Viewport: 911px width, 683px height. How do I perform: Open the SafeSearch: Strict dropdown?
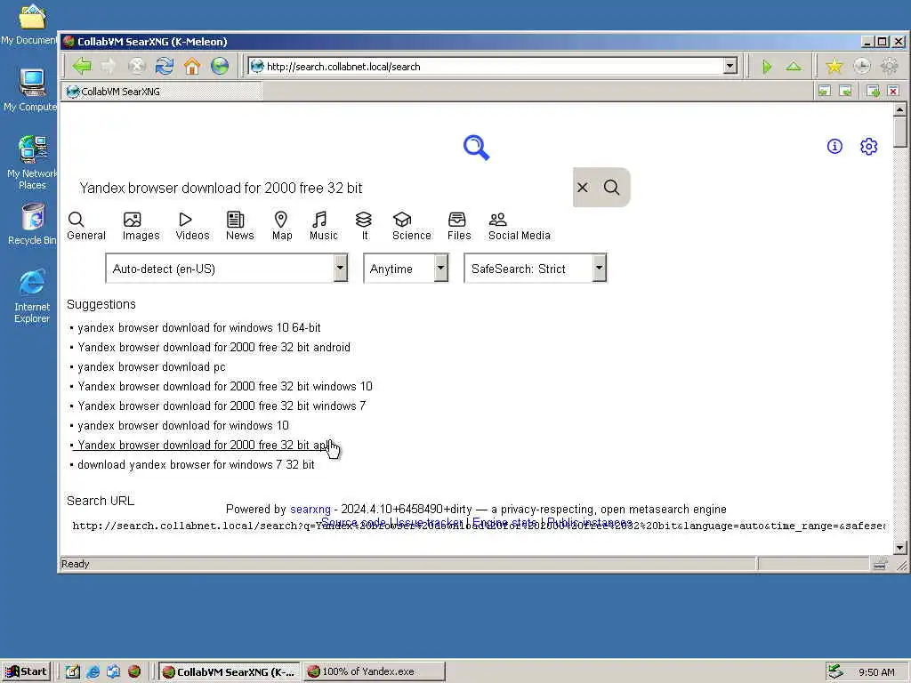pos(535,269)
